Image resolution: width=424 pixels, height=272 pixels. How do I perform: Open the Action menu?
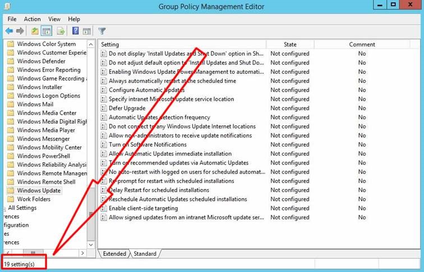[x=32, y=19]
